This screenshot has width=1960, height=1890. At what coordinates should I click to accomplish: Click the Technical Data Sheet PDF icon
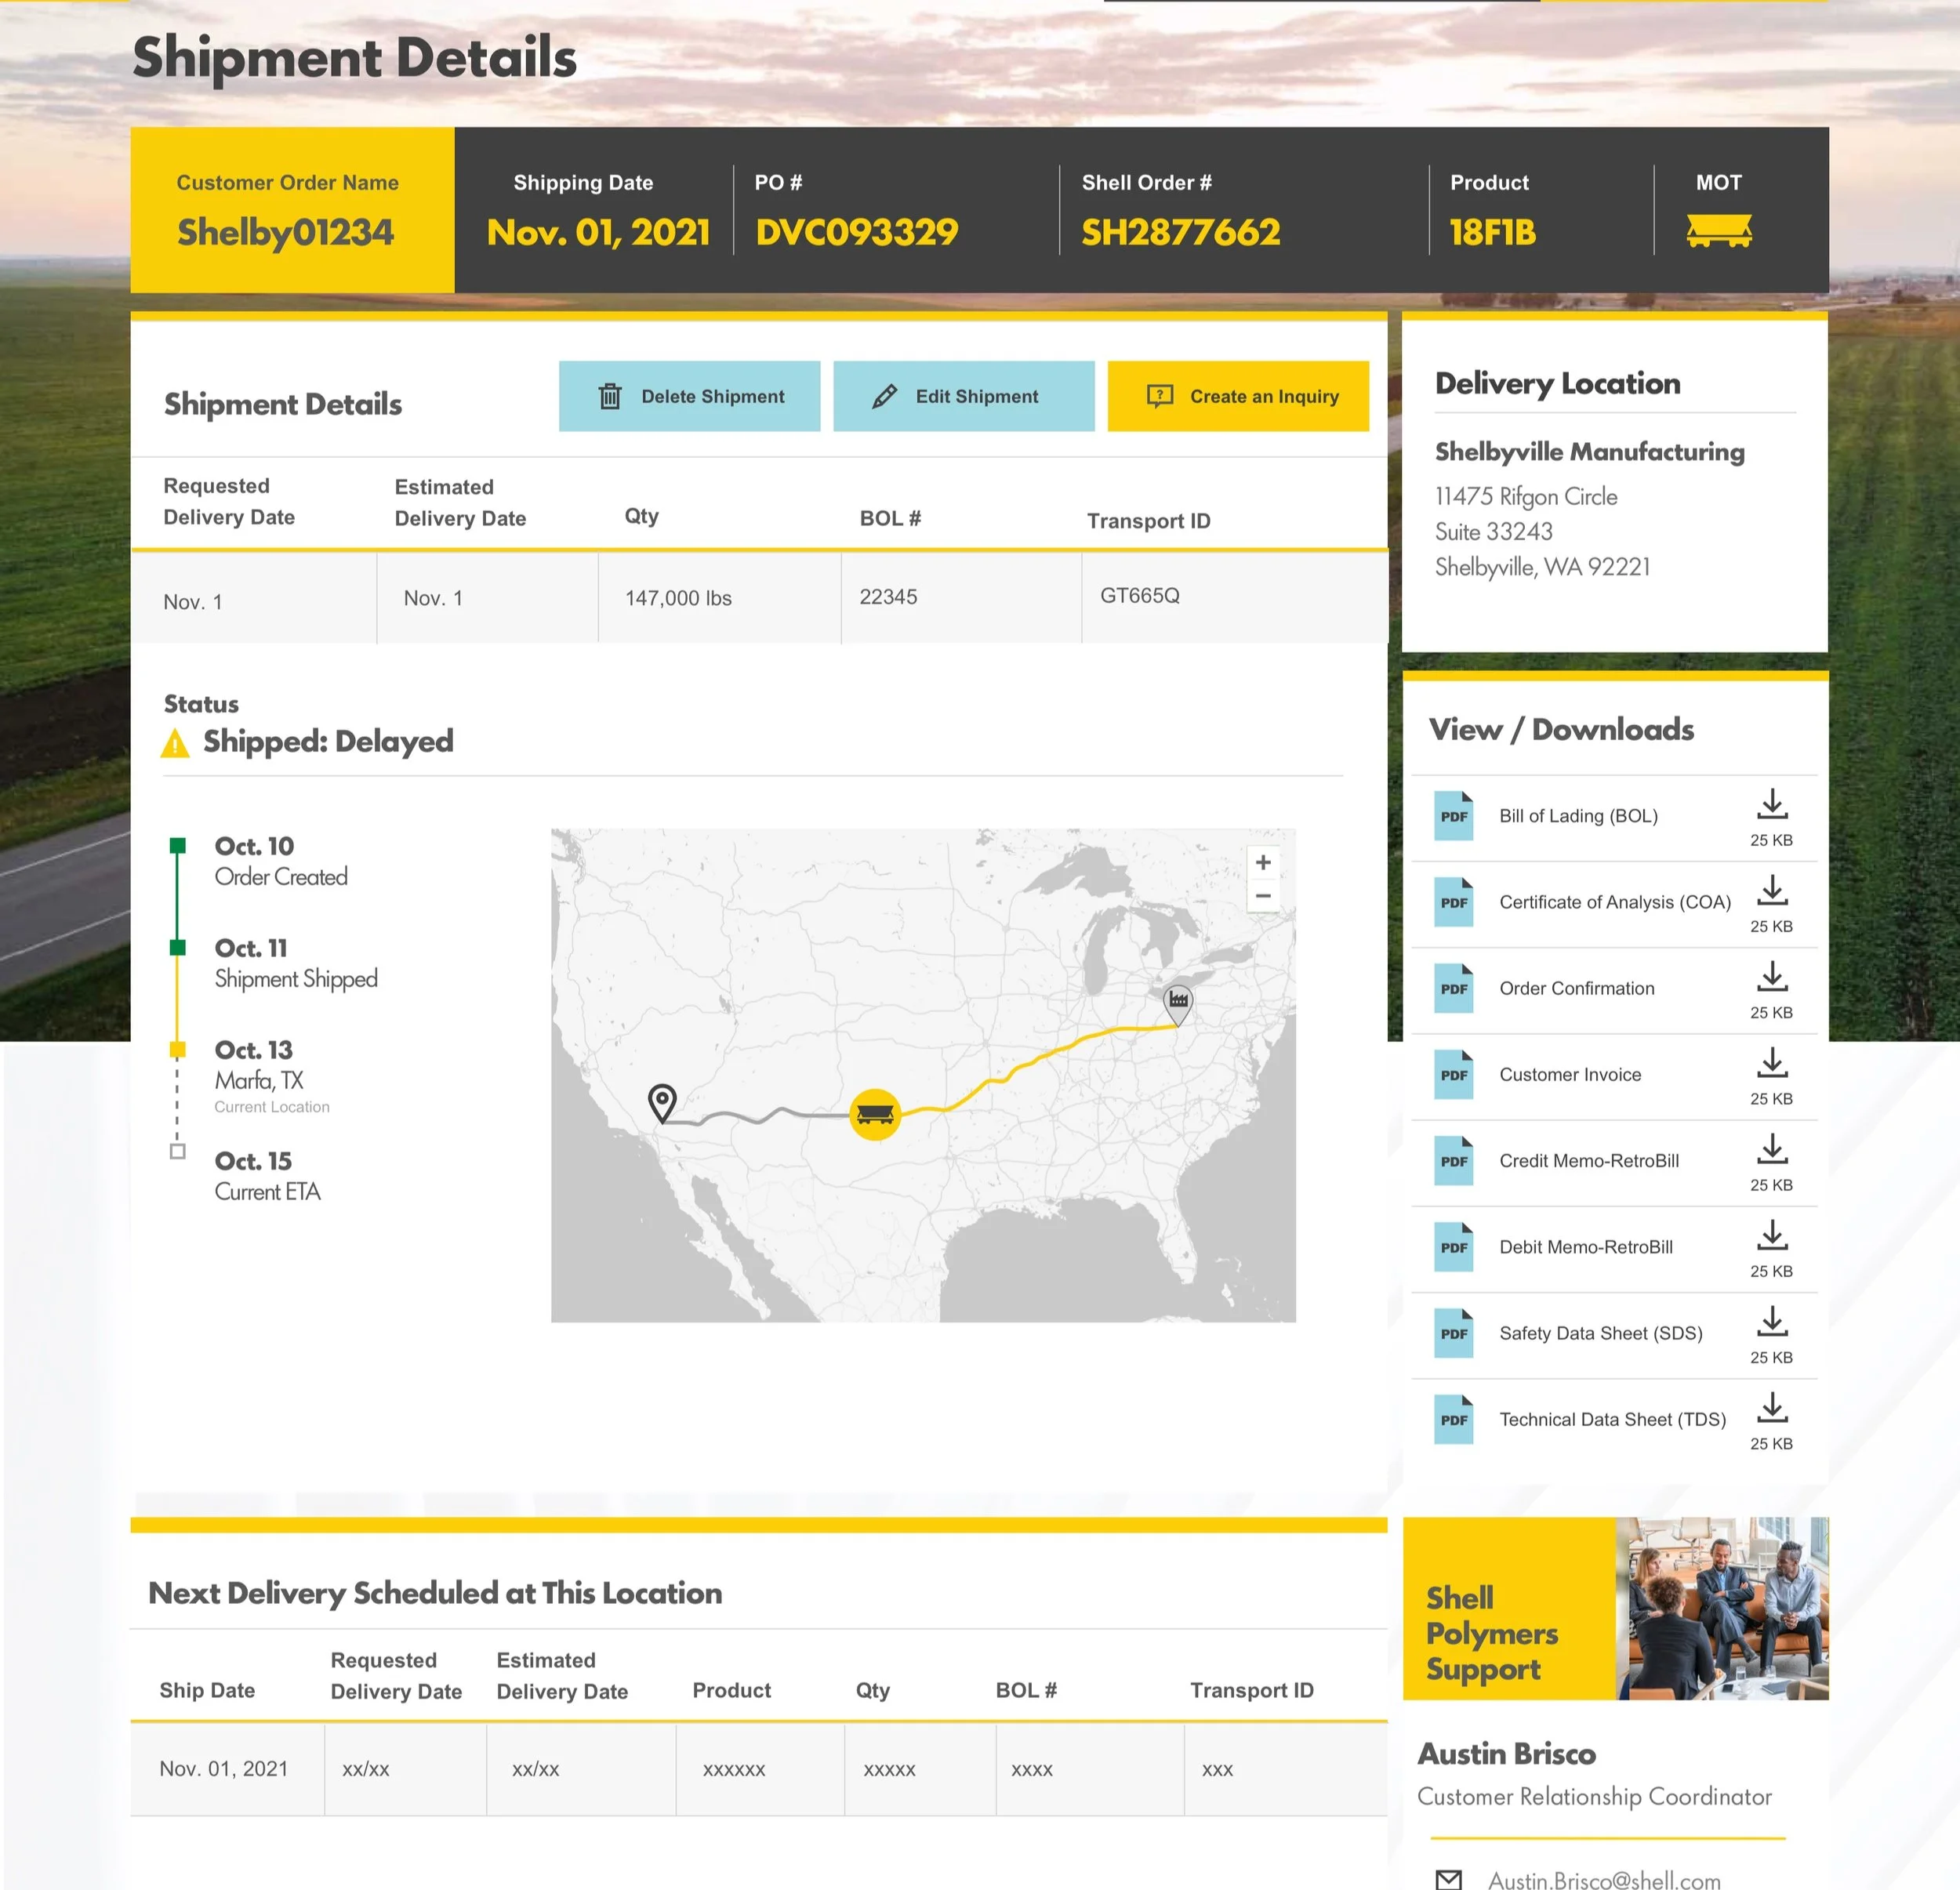(x=1453, y=1419)
